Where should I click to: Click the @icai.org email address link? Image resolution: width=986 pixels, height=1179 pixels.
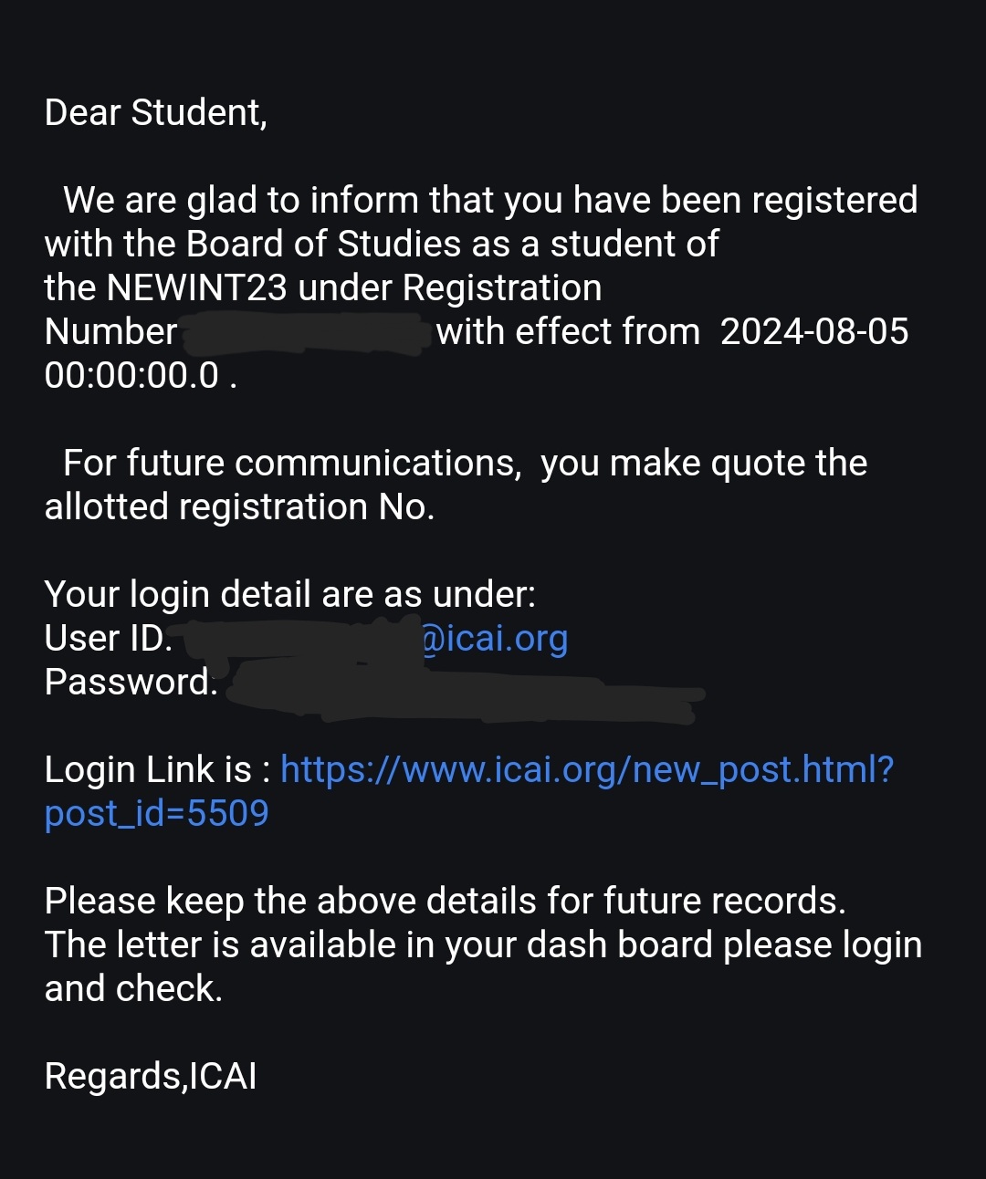pos(495,639)
